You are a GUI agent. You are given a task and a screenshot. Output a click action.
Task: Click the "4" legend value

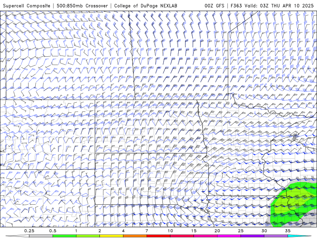123,231
